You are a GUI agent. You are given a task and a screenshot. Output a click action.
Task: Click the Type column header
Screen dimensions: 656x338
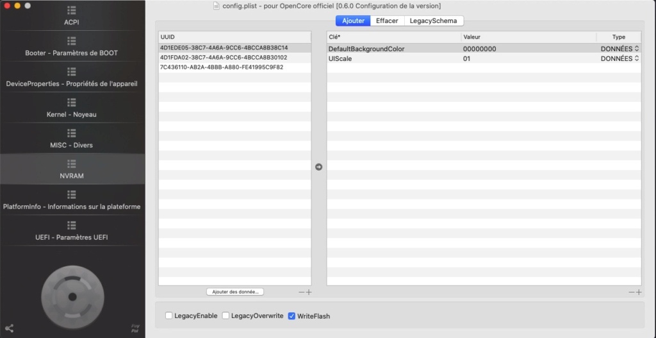[619, 37]
